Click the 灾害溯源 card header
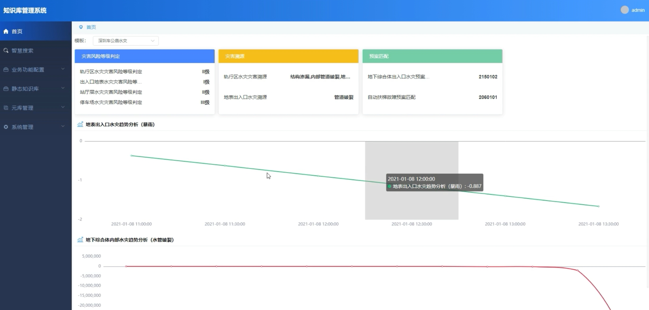Screen dimensions: 649x310 (x=288, y=56)
